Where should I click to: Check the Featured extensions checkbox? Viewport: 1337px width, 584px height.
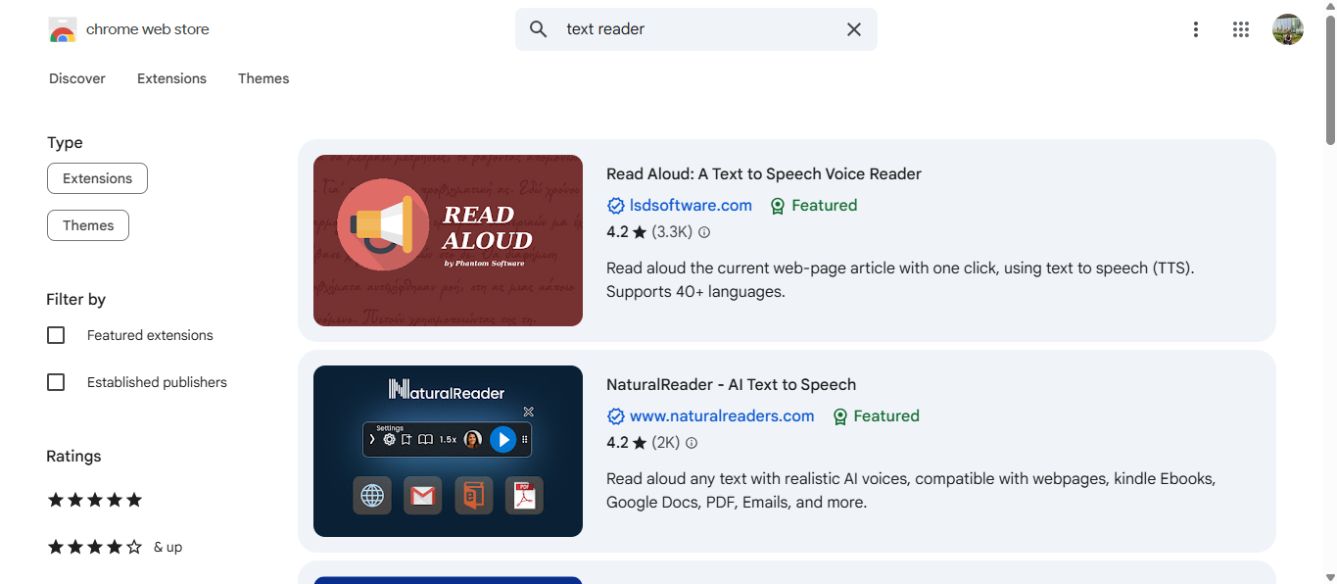(56, 335)
